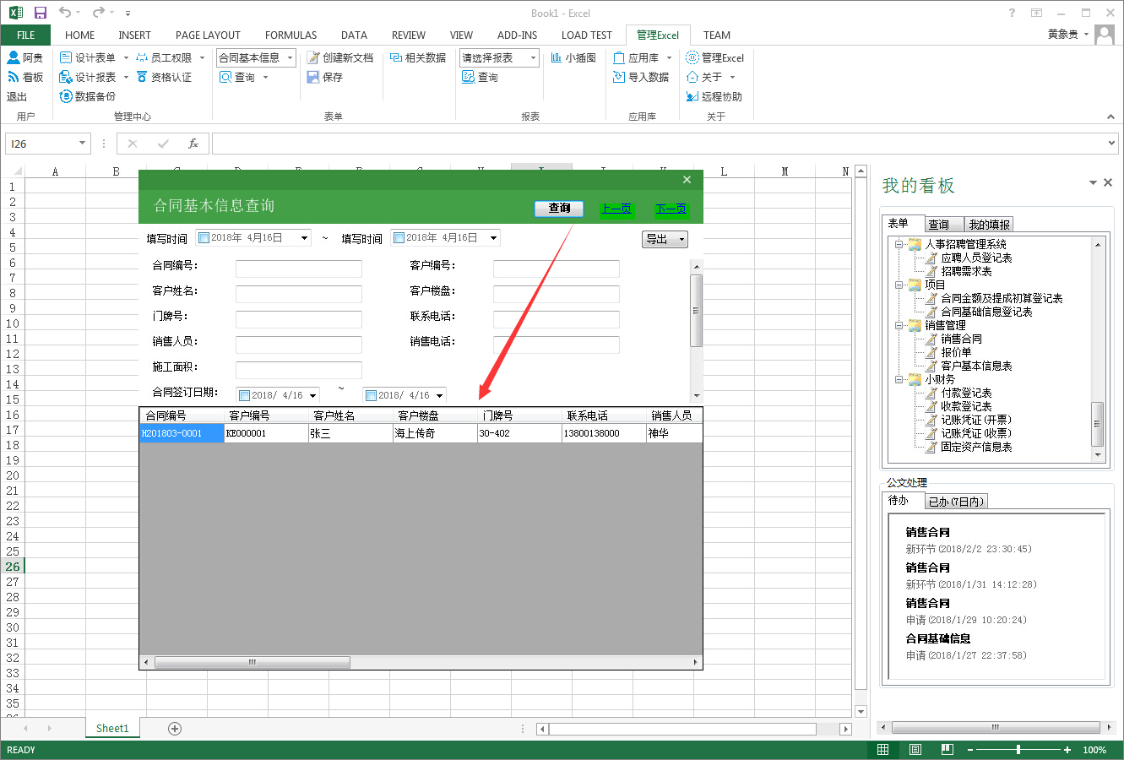Click the Undo arrow icon
Screen dimensions: 1124x760
[x=65, y=13]
